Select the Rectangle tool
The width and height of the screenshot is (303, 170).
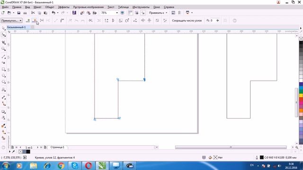(x=3, y=69)
